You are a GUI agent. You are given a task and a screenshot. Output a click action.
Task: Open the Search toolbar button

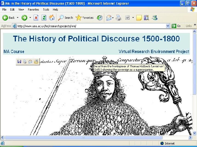pos(65,18)
